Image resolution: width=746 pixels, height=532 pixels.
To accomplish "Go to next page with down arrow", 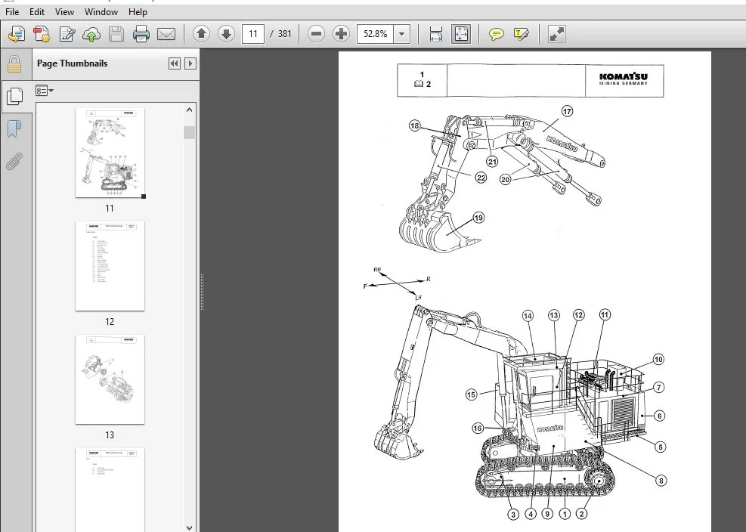I will pyautogui.click(x=226, y=34).
